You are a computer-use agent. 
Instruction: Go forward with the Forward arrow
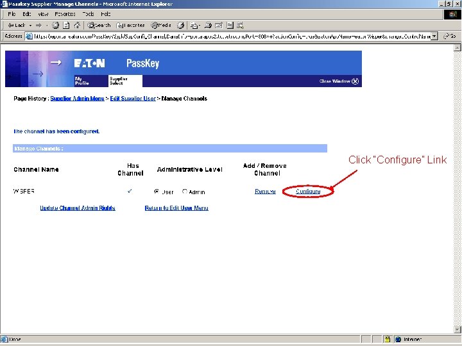[x=38, y=26]
